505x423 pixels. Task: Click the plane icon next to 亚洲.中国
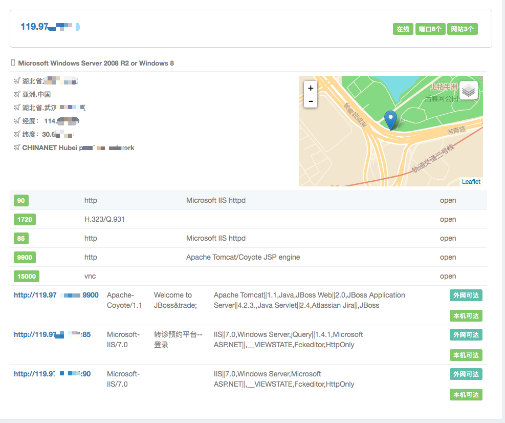coord(17,94)
